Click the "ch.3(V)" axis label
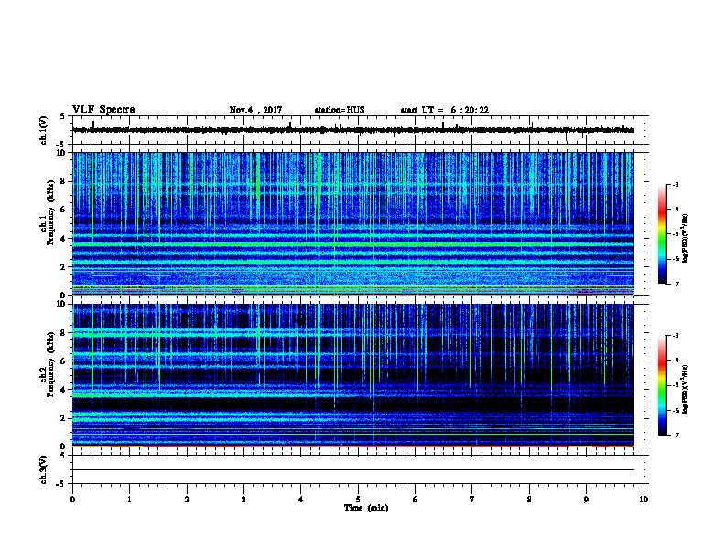 [43, 469]
